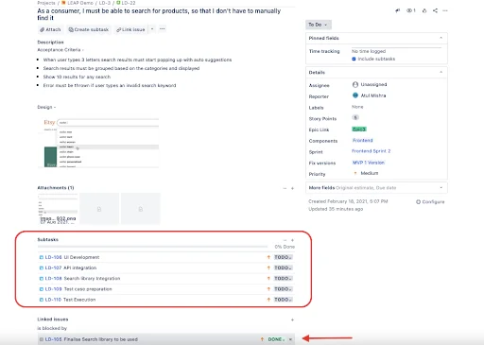This screenshot has width=484, height=345.
Task: Open the Frontend Sprint 2 link
Action: (371, 151)
